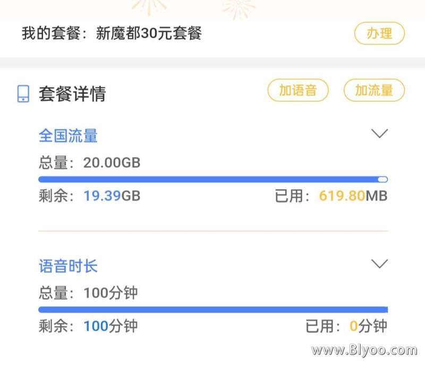This screenshot has width=425, height=366.
Task: Click the phone icon beside 套餐详情
Action: tap(23, 94)
